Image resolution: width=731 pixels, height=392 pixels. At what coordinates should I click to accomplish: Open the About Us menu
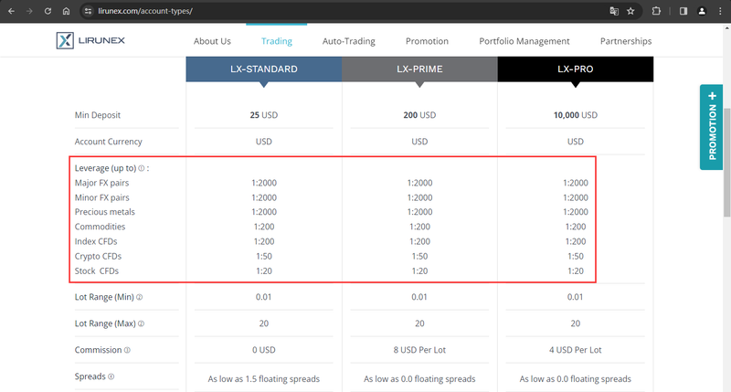[212, 41]
